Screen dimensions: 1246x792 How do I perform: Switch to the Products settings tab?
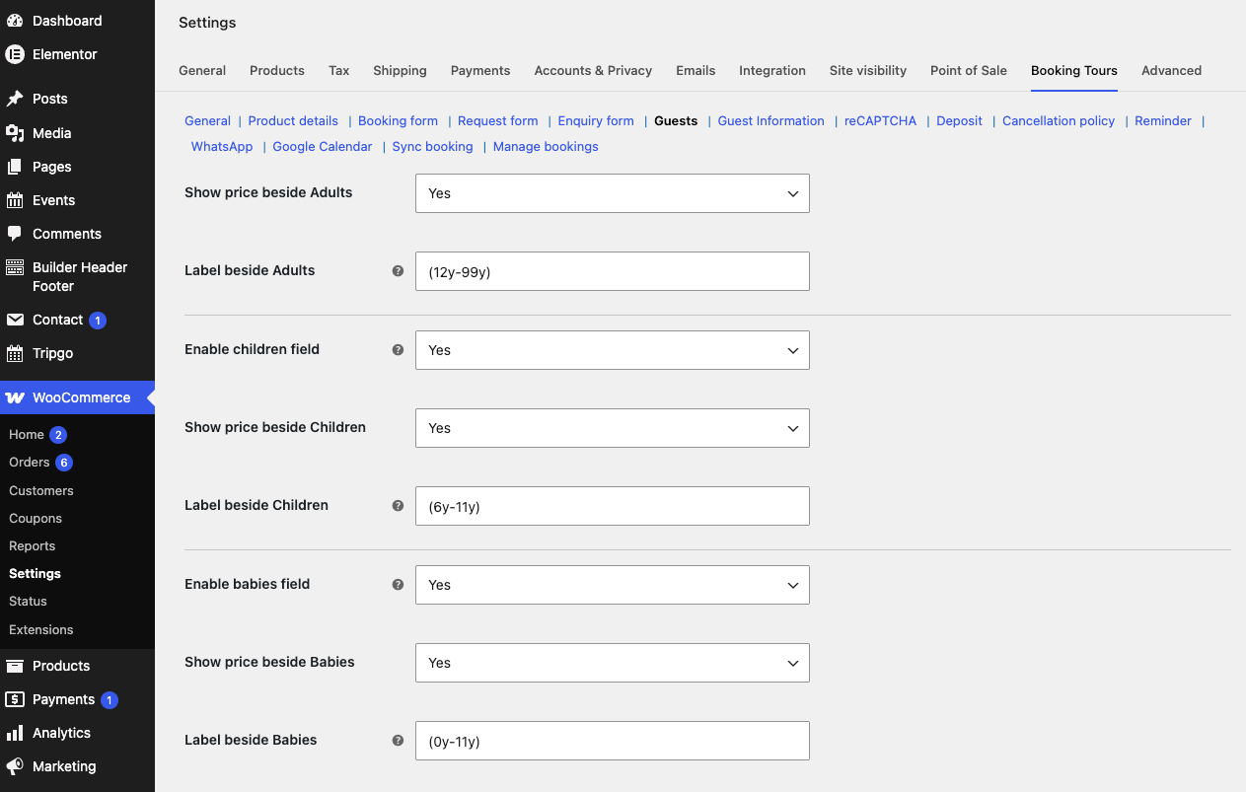277,70
